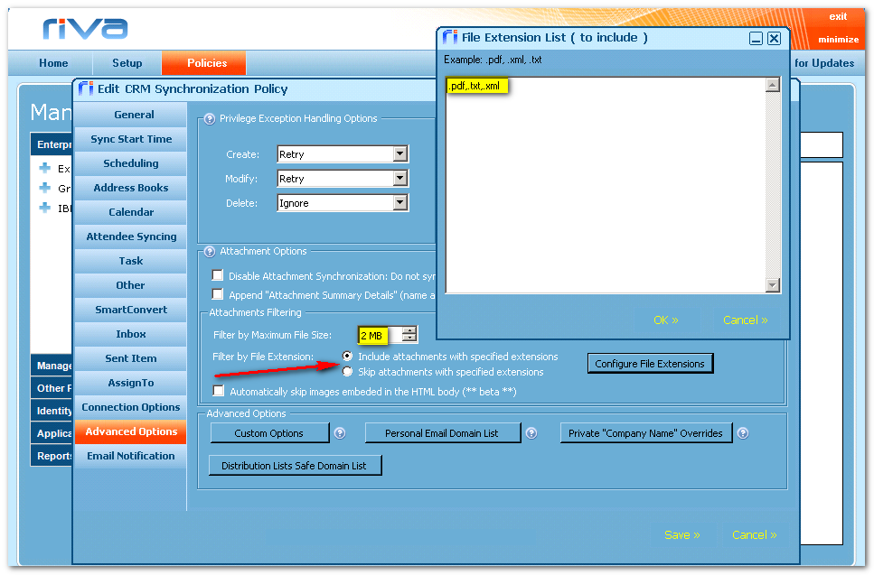Switch to the Sync Start Time tab

click(130, 139)
